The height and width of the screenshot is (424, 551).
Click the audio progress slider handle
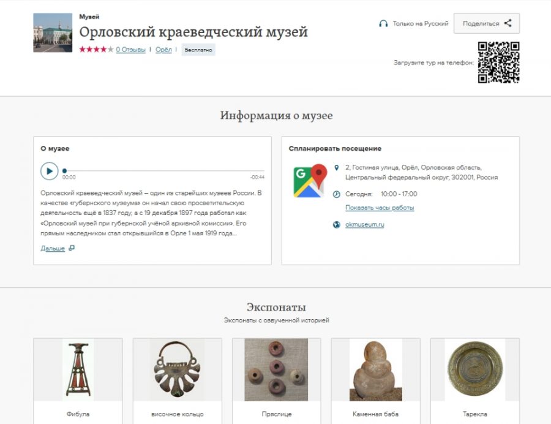tap(64, 171)
